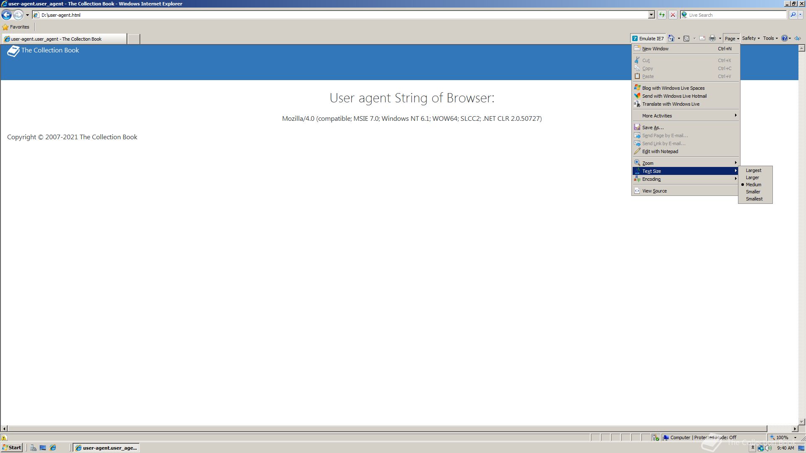Open the search options dropdown arrow
Viewport: 806px width, 453px height.
801,15
